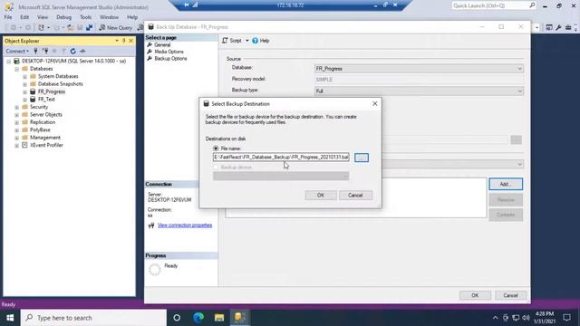Open the Window menu
The width and height of the screenshot is (580, 326).
coord(109,17)
